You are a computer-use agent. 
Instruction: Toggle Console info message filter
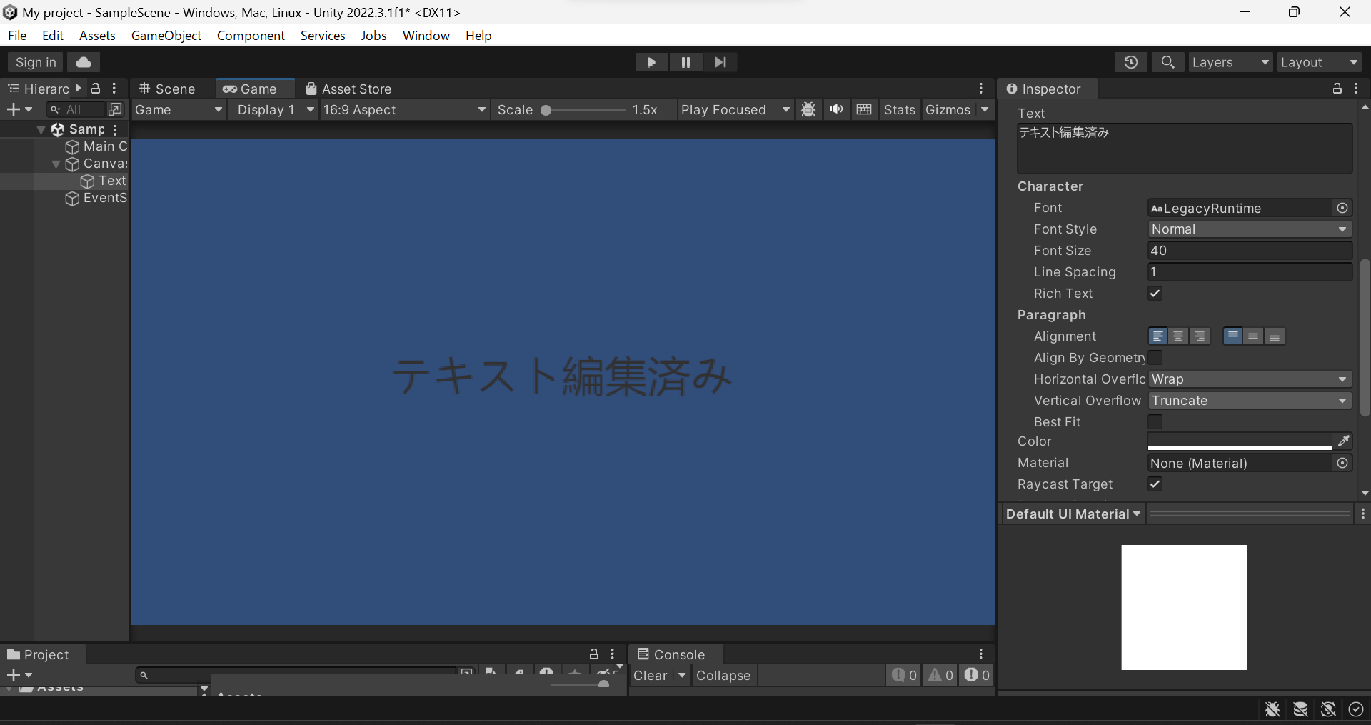point(905,675)
